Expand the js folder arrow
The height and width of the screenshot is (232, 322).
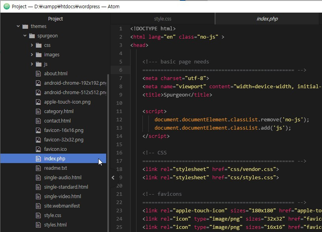32,64
